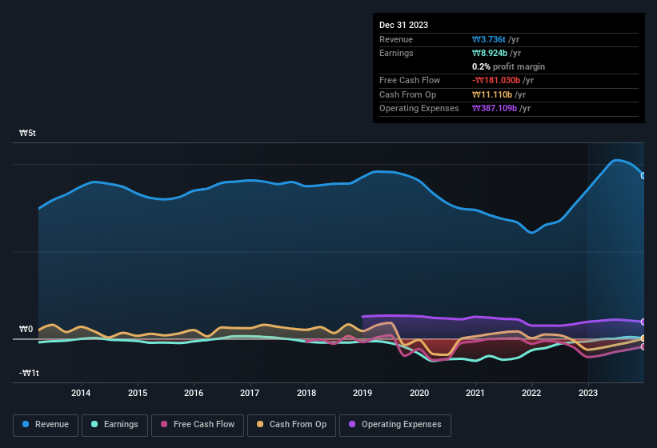Screen dimensions: 657x448
Task: Click the Free Cash Flow pink end-point marker
Action: [x=643, y=346]
